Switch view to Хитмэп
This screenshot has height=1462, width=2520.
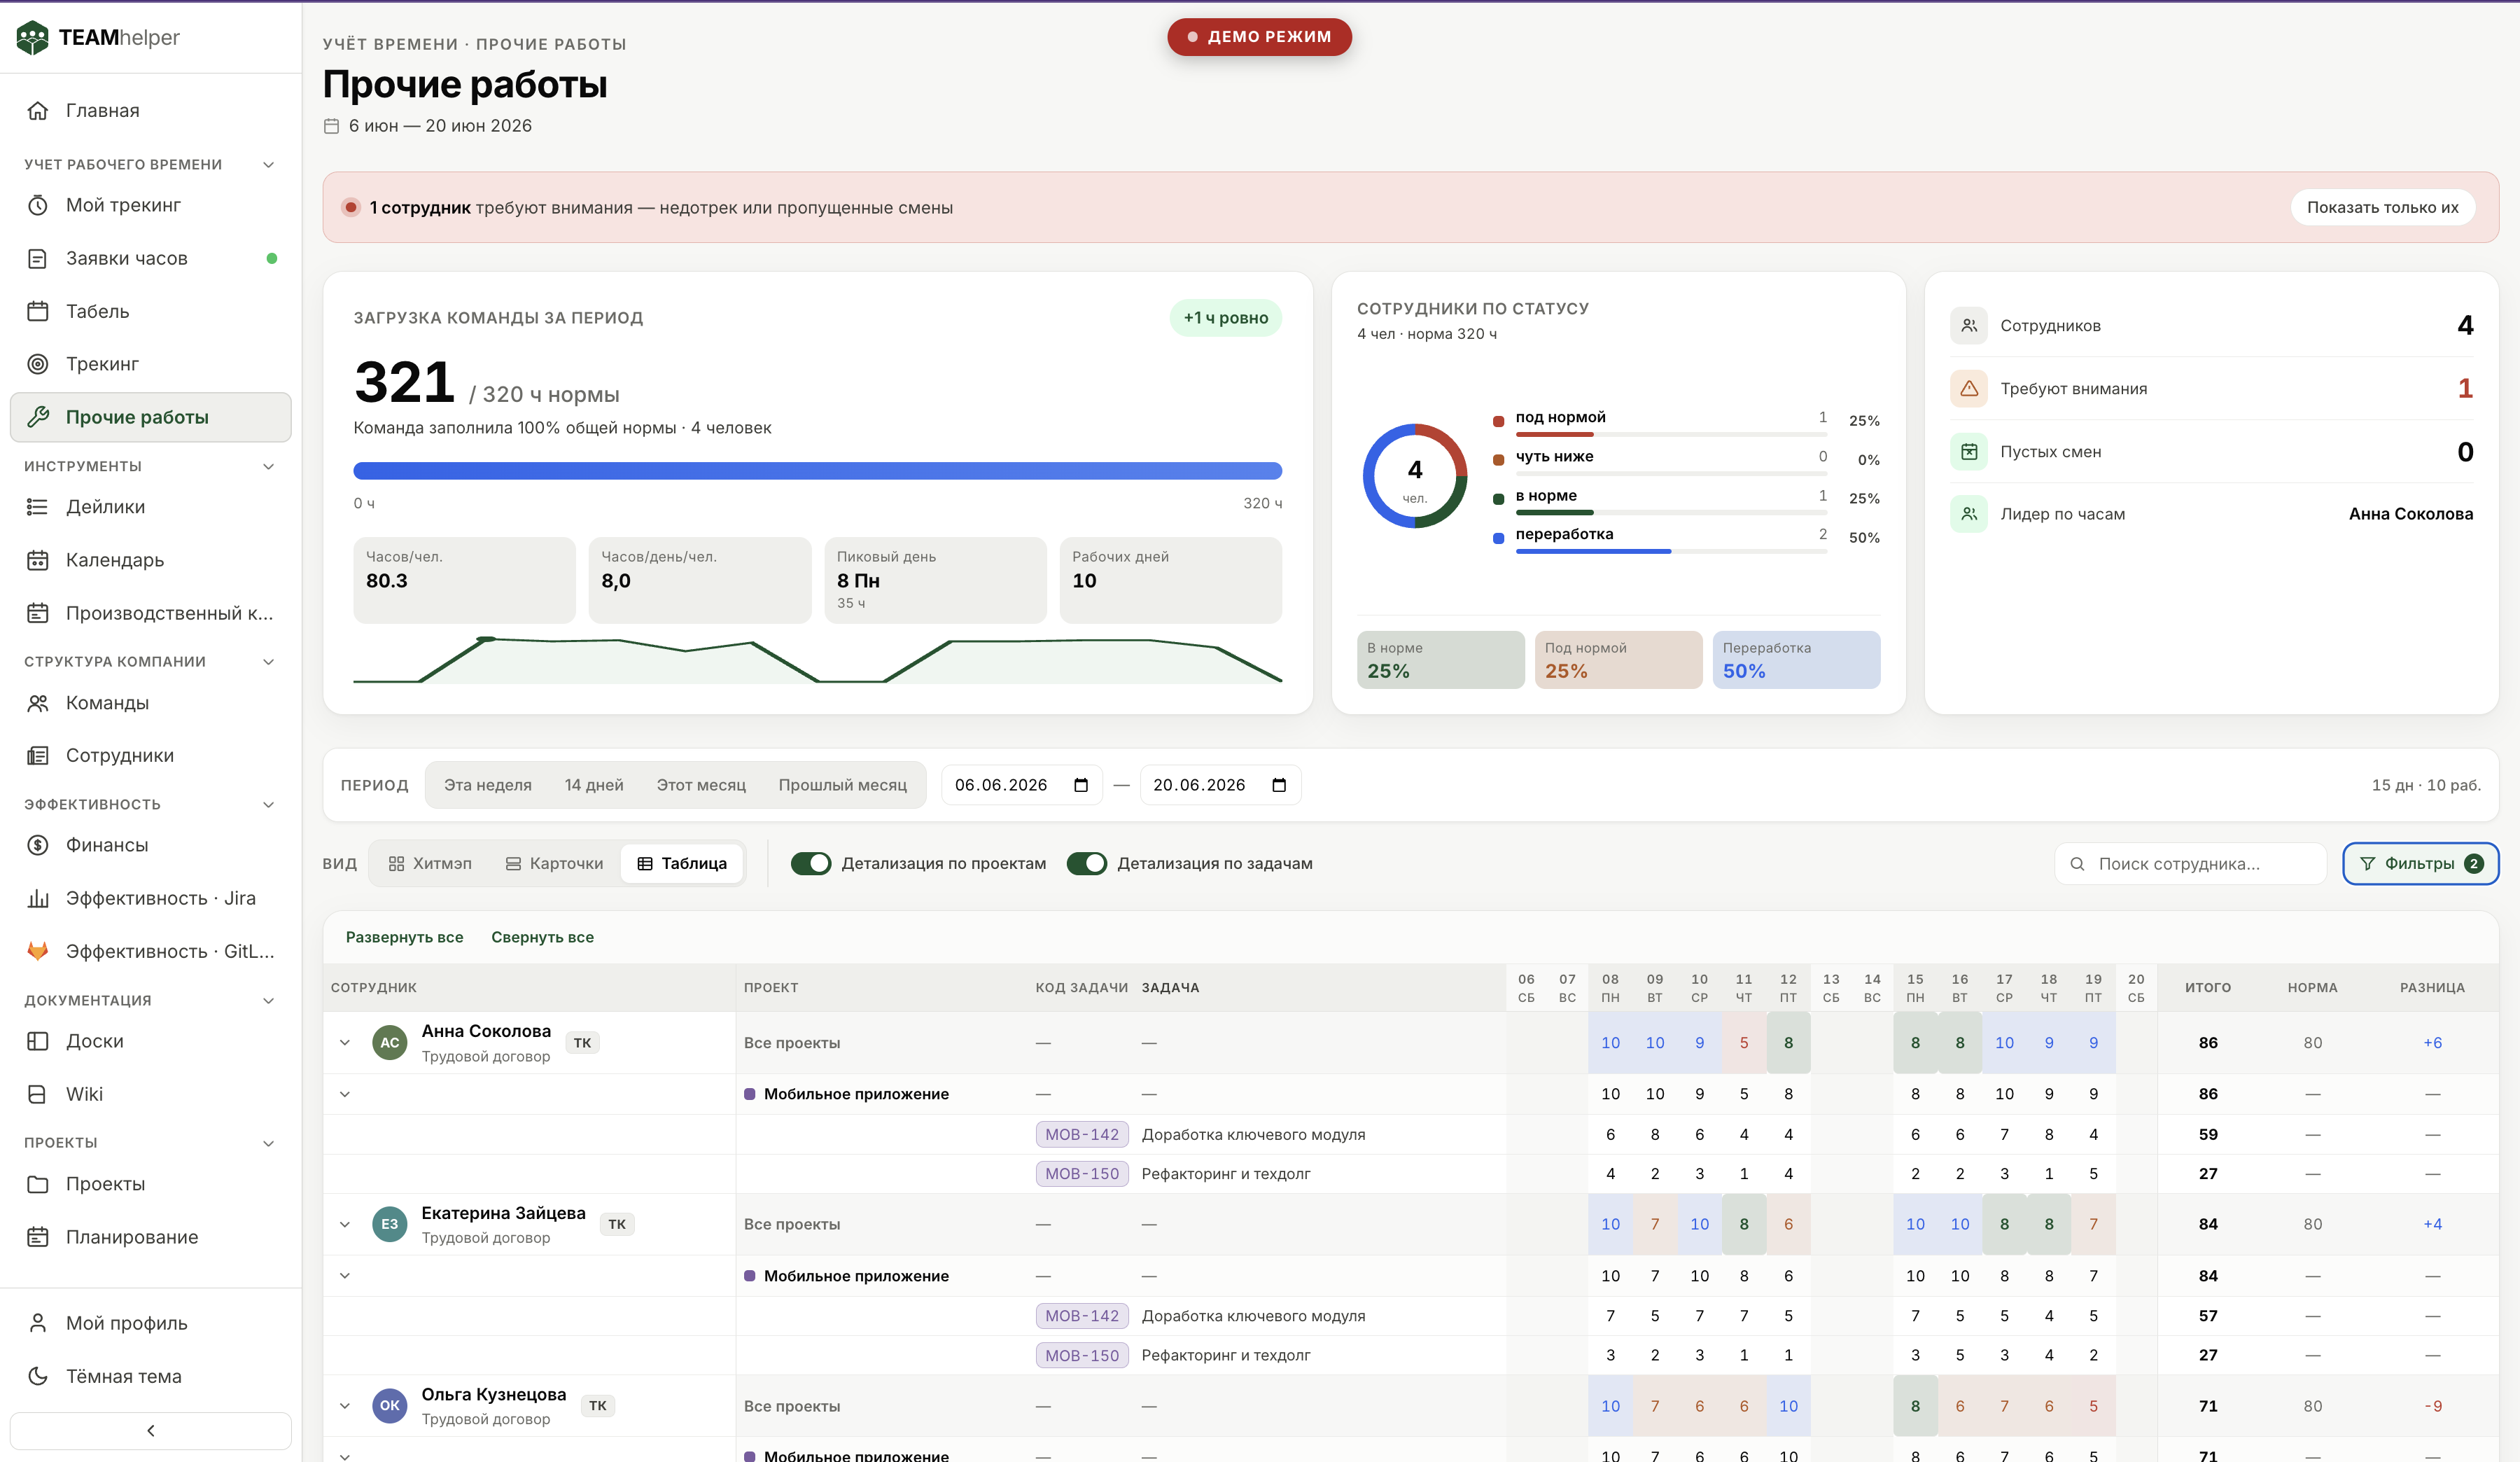430,863
